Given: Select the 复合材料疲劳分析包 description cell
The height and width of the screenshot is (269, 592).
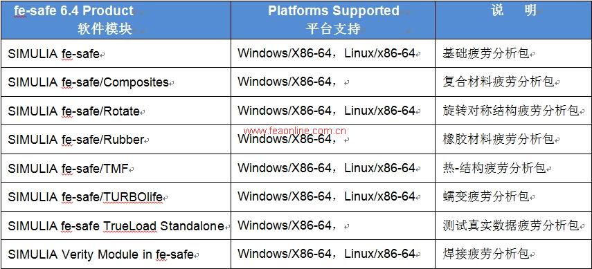Looking at the screenshot, I should point(514,82).
